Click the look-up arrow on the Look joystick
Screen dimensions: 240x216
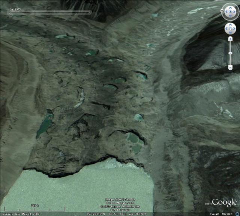click(x=230, y=7)
